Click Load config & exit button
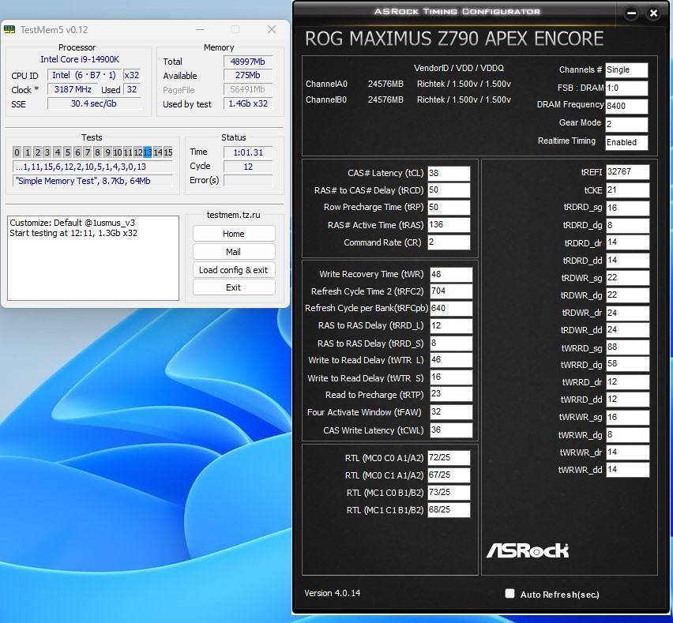This screenshot has height=623, width=673. (x=234, y=270)
